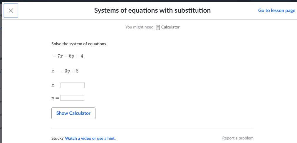The width and height of the screenshot is (297, 143).
Task: Close the exercise with the X button
Action: tap(11, 11)
